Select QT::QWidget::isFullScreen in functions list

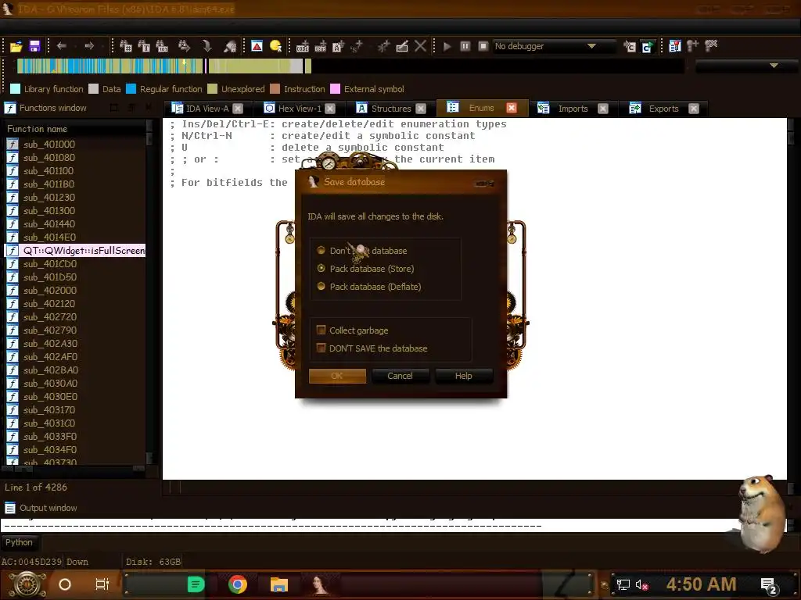tap(76, 251)
